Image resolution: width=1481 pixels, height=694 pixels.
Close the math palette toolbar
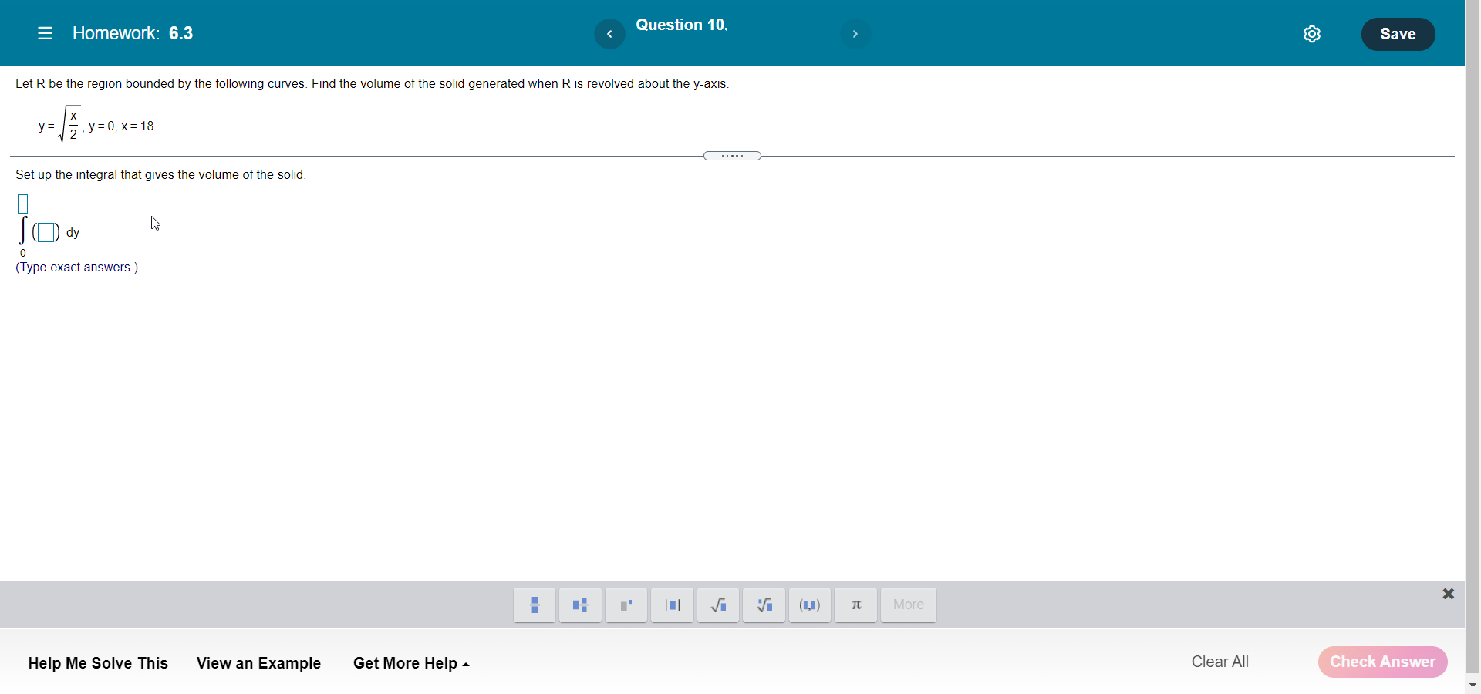[x=1448, y=594]
